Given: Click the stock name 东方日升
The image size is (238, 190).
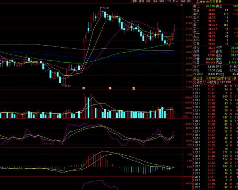Looking at the screenshot, I should tap(215, 2).
